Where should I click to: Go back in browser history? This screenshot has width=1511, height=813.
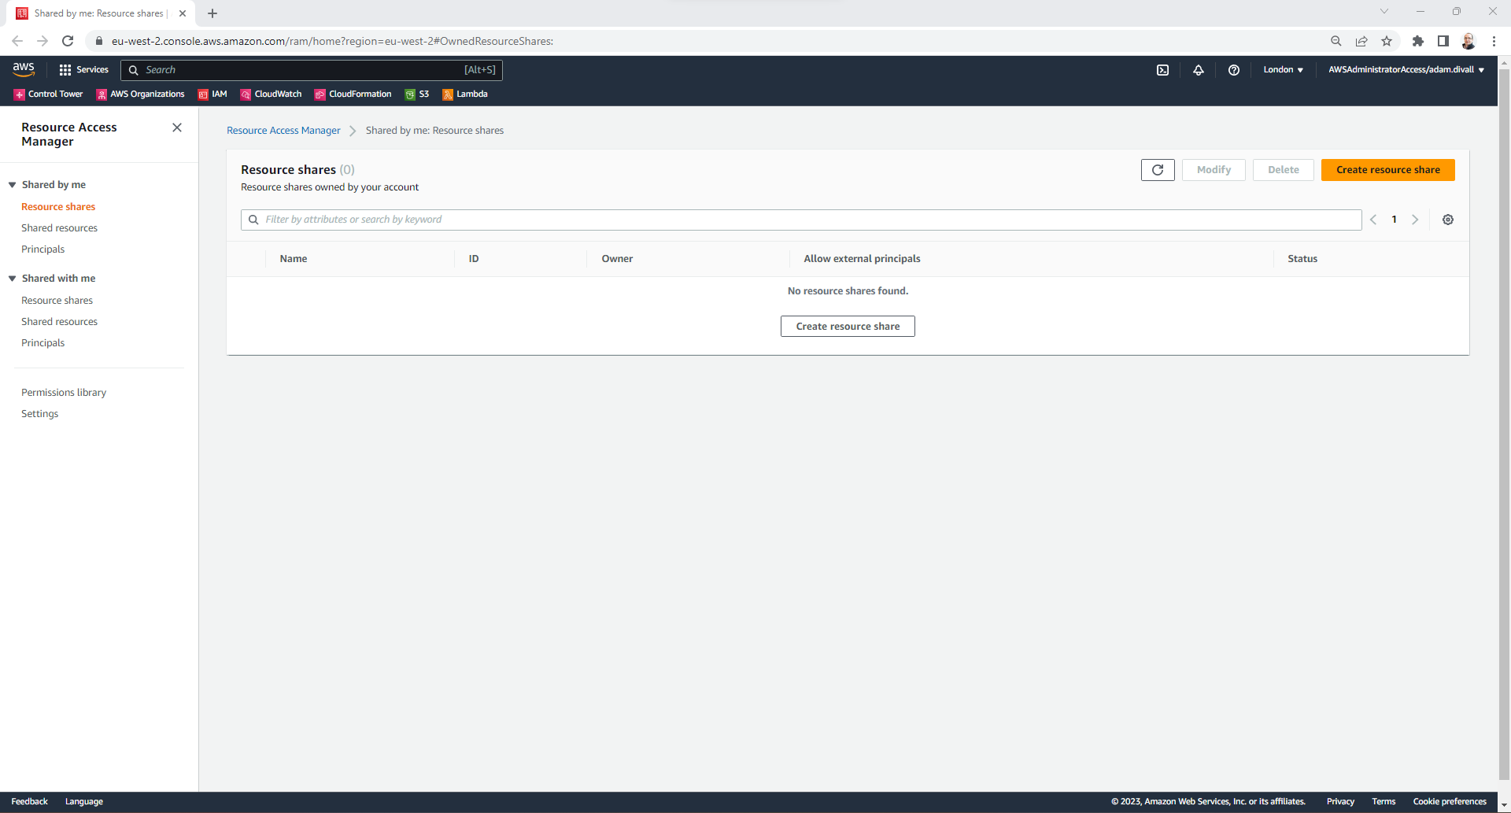coord(17,41)
